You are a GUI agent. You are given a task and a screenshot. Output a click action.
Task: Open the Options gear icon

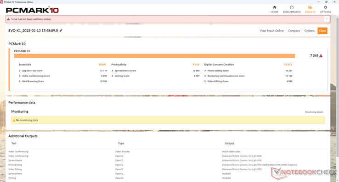click(x=325, y=7)
